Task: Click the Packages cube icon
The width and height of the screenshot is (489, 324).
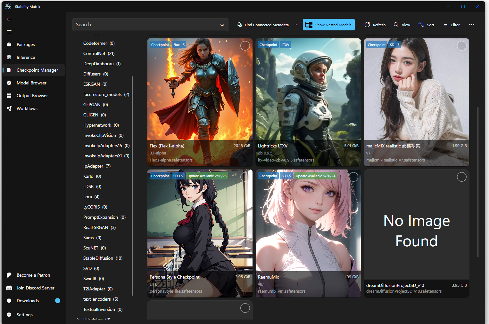Action: click(x=9, y=44)
